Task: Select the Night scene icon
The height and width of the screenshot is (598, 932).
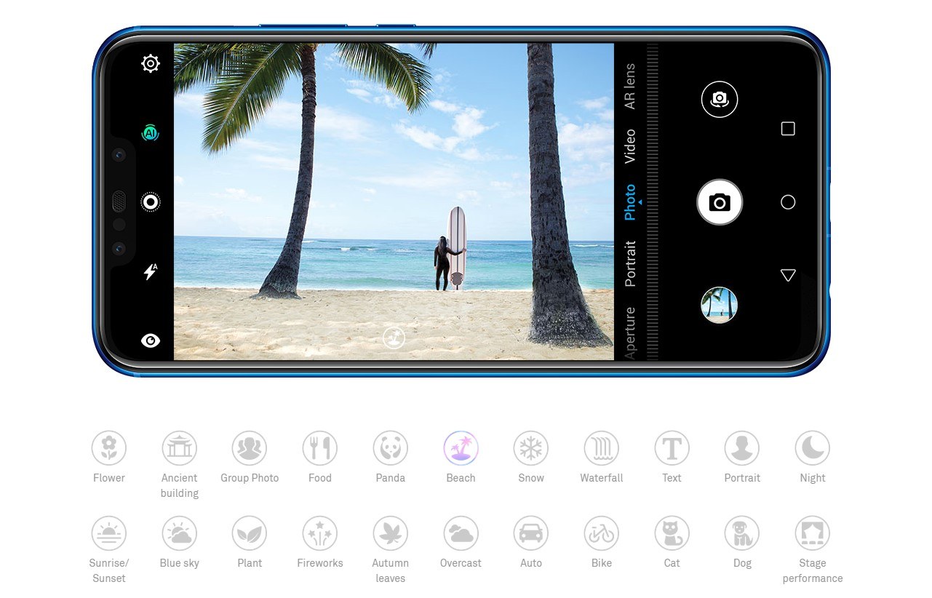Action: (813, 448)
